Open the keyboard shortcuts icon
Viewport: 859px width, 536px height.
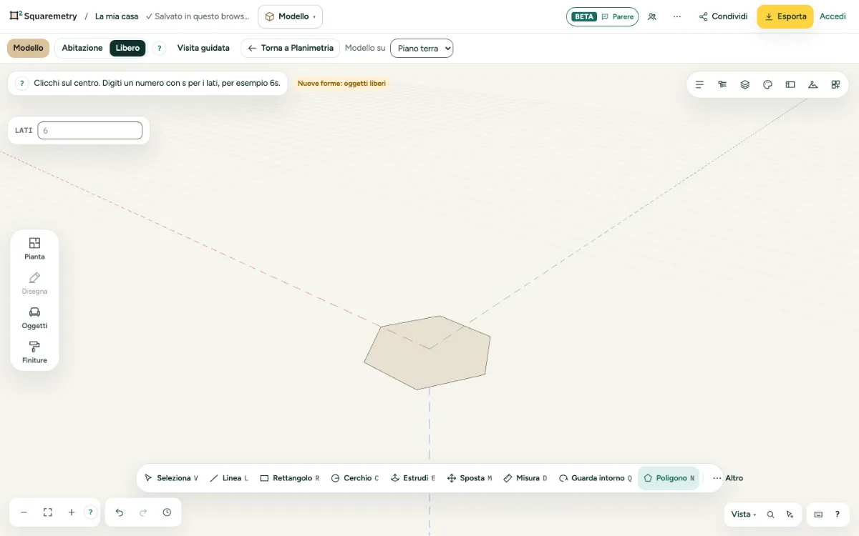point(818,515)
